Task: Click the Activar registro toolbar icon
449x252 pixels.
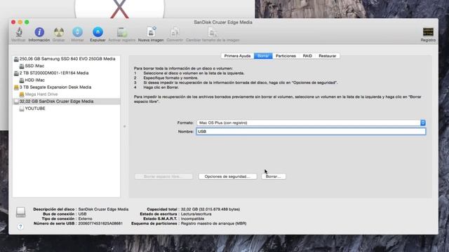Action: (121, 32)
